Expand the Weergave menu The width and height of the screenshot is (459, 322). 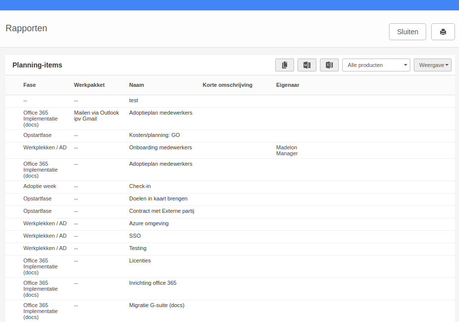[432, 65]
